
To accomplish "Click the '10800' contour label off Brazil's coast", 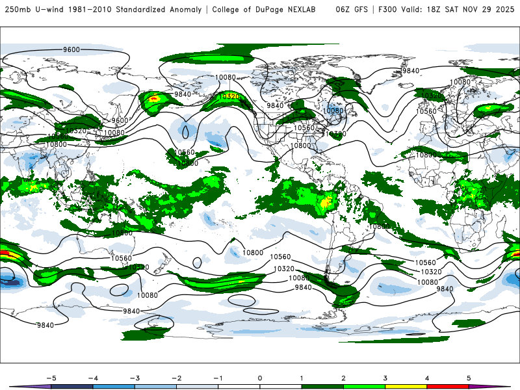I will 379,226.
